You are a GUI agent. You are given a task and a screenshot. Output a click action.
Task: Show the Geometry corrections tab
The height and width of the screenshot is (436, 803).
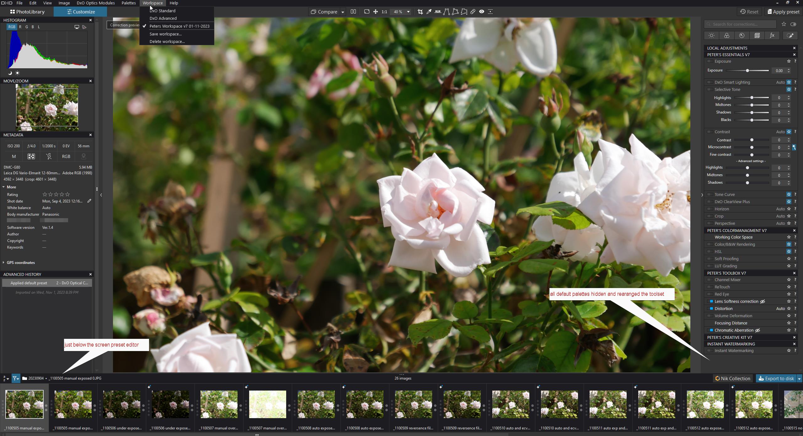pos(757,35)
